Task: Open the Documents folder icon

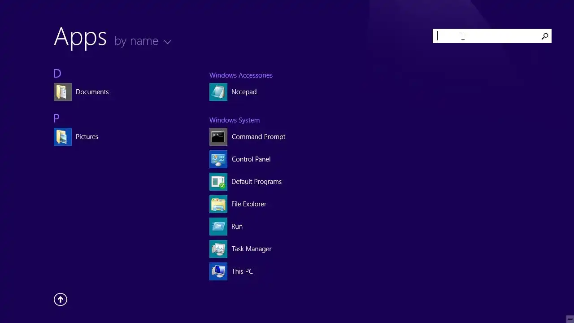Action: pos(63,92)
